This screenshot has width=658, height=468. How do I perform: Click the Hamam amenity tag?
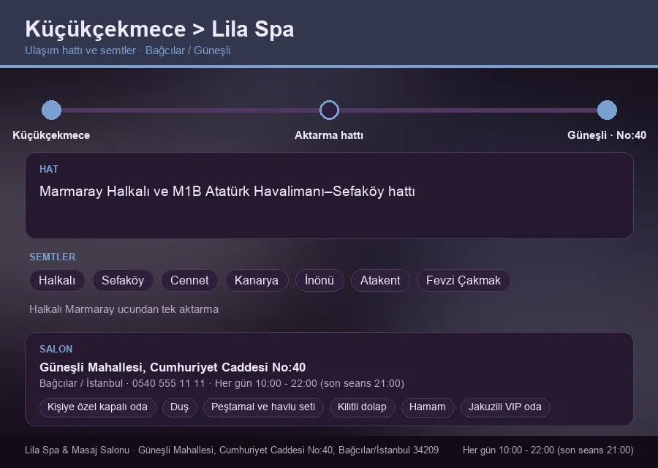pos(428,407)
